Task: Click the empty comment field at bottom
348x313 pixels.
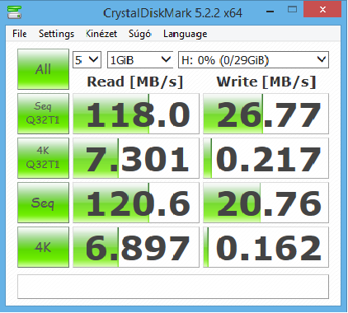Action: coord(173,287)
